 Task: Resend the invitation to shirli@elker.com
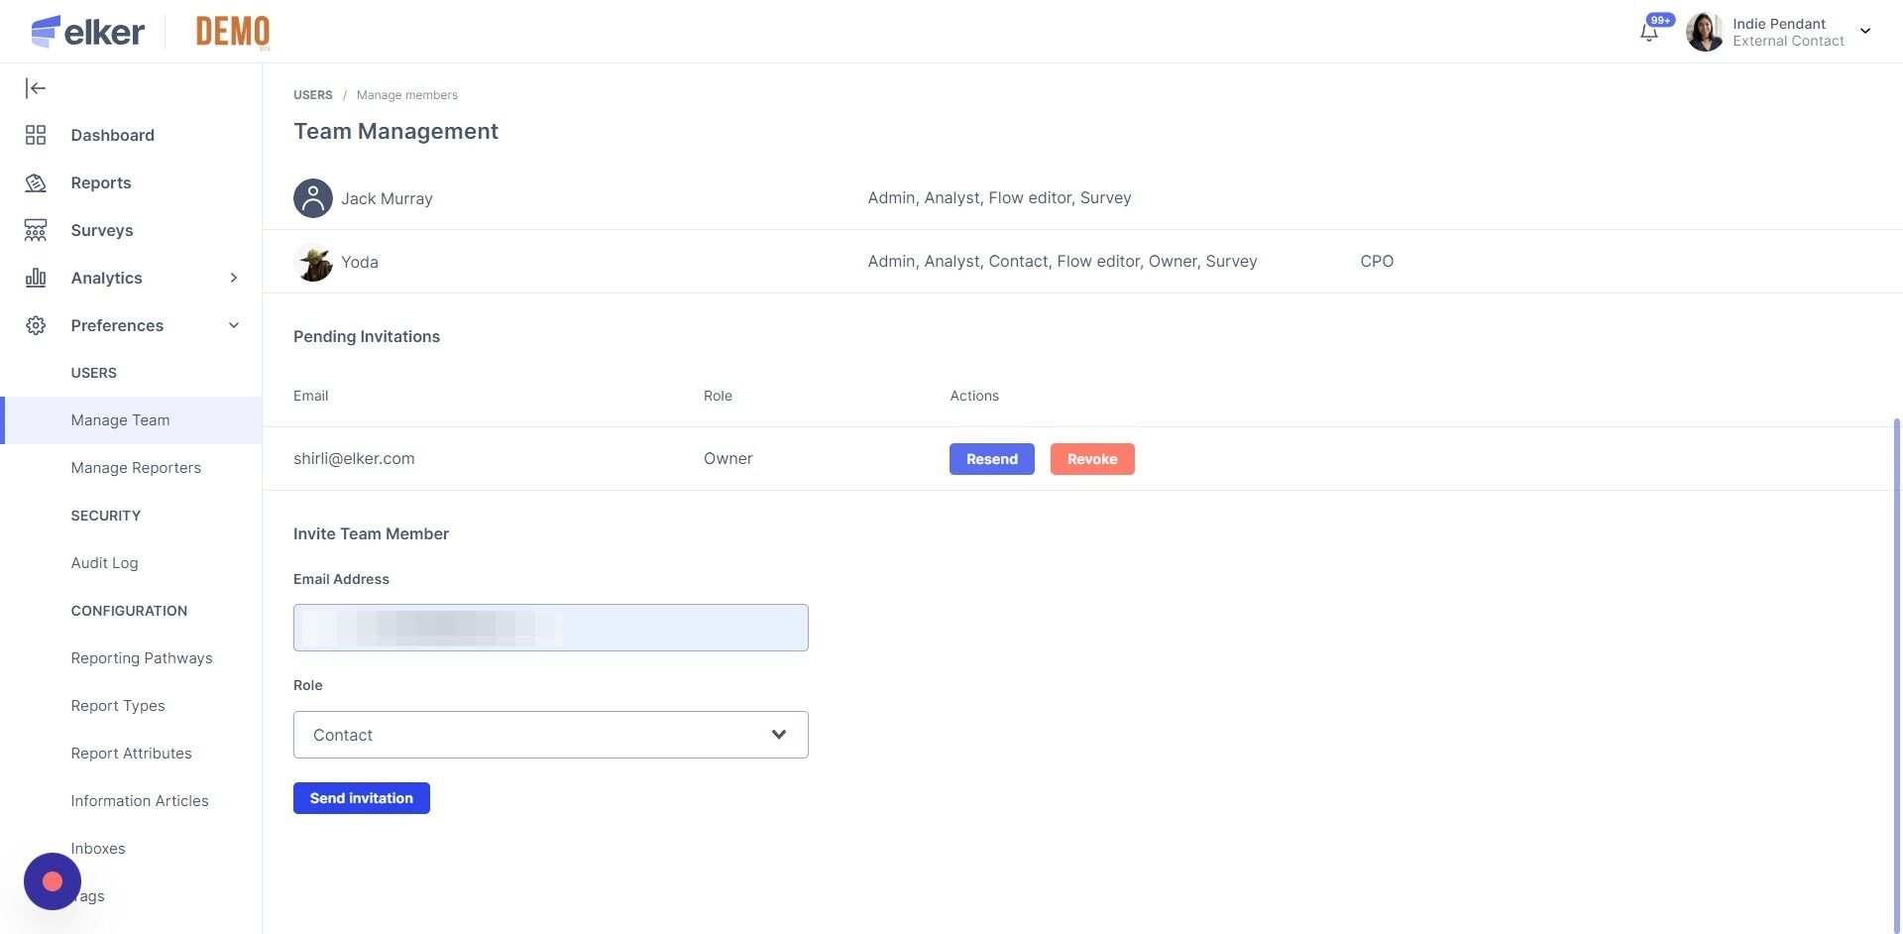[x=991, y=459]
